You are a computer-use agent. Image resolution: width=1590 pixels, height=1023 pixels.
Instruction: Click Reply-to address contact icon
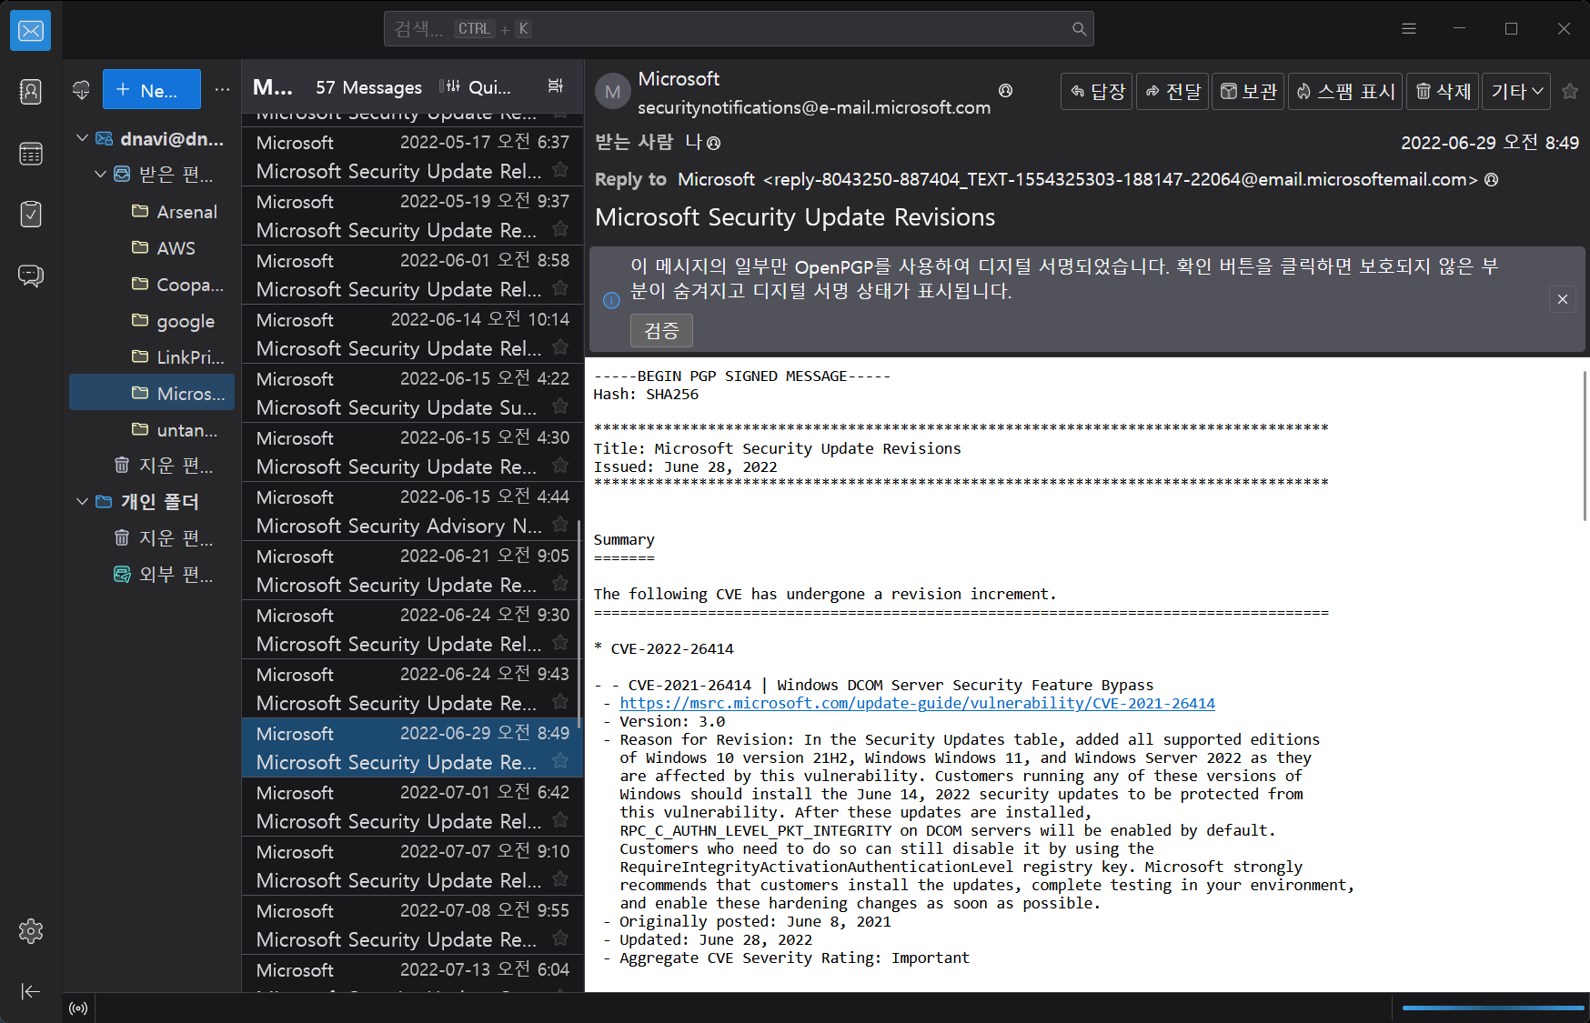pos(1491,179)
